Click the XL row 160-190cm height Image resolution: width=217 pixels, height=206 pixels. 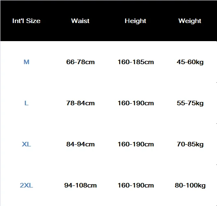[x=136, y=144]
